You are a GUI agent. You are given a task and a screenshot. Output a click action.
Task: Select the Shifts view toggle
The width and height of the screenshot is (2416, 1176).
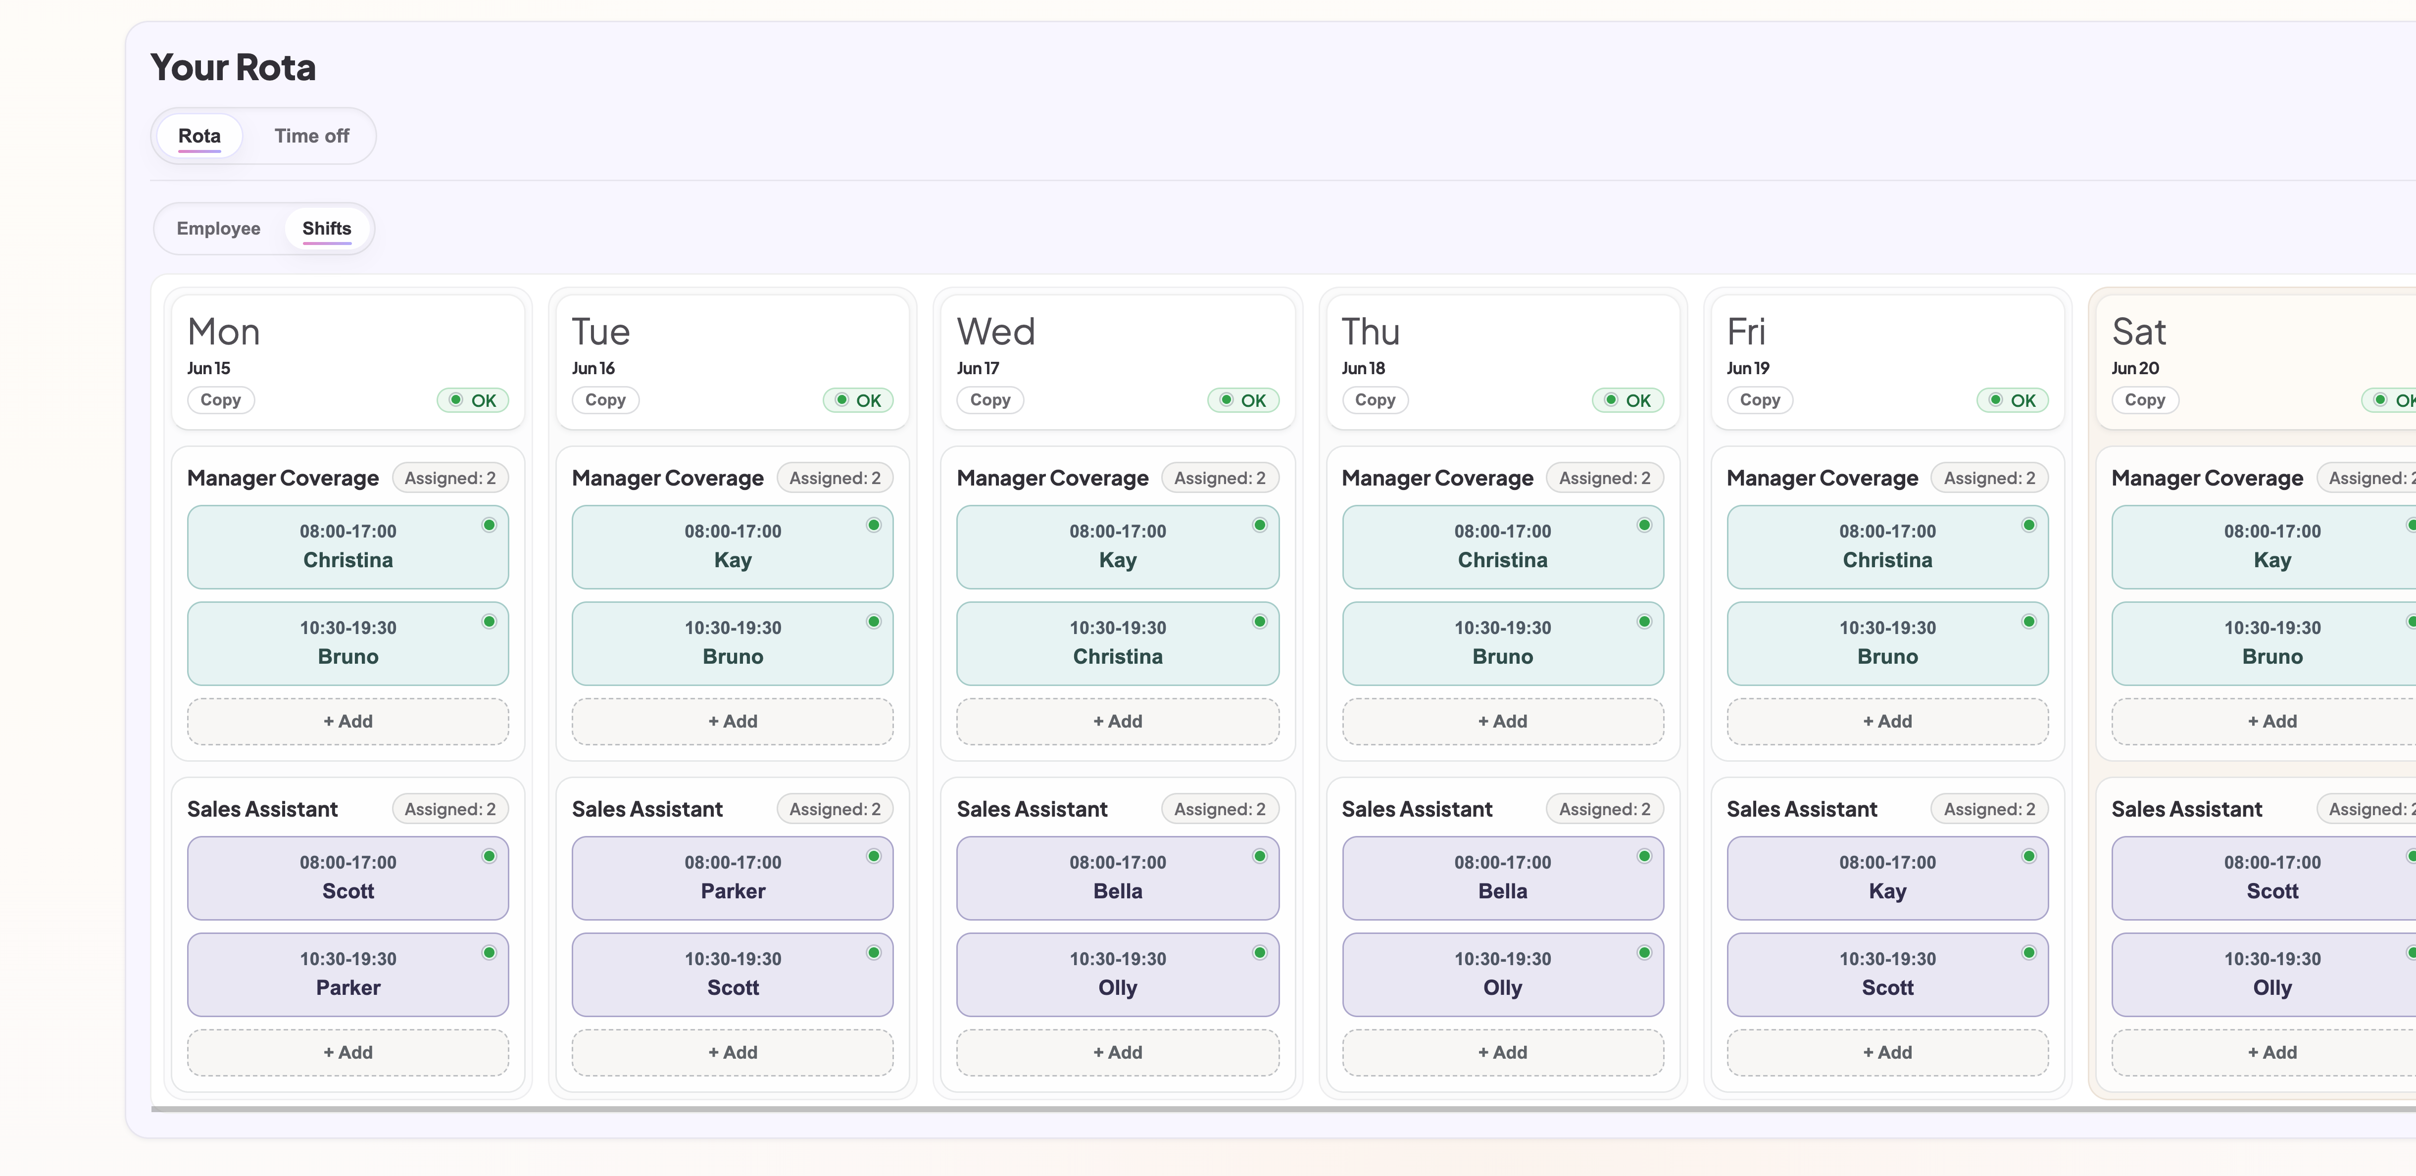point(326,229)
